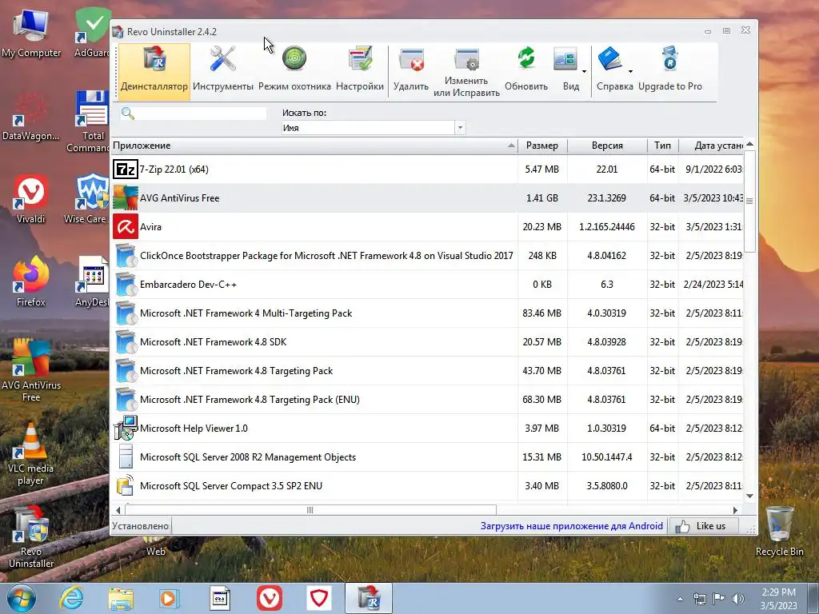Click the scroll down arrow of list
This screenshot has width=819, height=614.
tap(749, 496)
